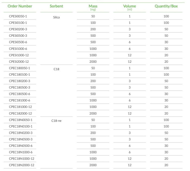Select order number CPEC18N2000-12
This screenshot has width=190, height=171.
point(21,165)
